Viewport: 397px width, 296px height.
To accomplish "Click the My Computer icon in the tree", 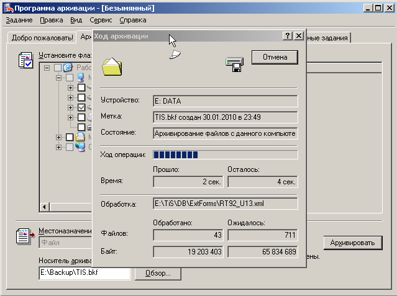I will [80, 78].
